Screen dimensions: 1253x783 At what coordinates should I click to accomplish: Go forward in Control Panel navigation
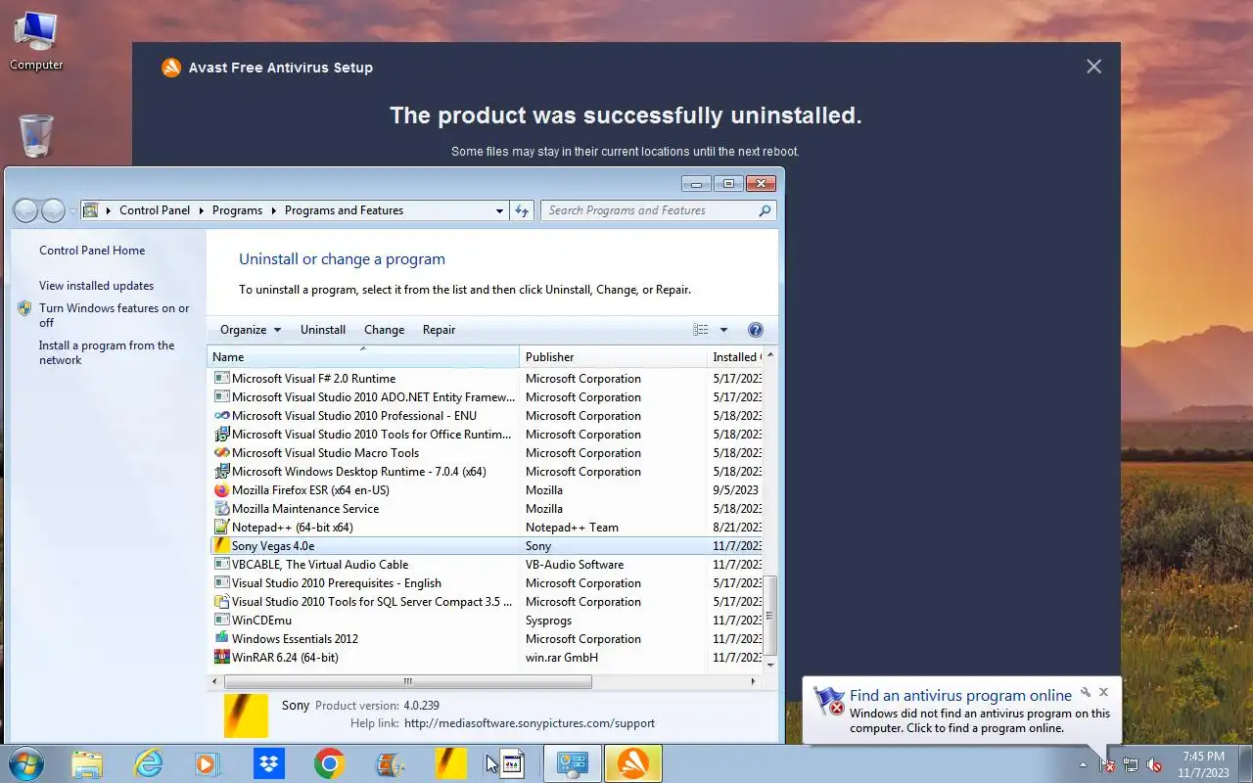pyautogui.click(x=53, y=210)
